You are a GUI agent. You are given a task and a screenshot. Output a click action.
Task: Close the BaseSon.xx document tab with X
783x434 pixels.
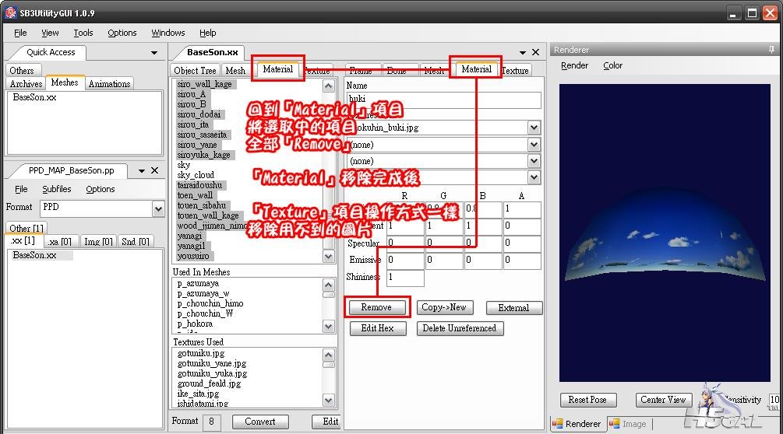pyautogui.click(x=535, y=52)
